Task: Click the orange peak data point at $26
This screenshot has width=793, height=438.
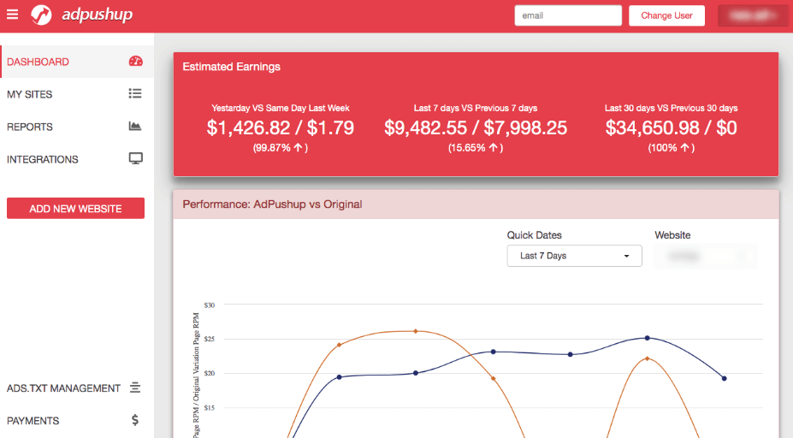Action: pos(416,331)
